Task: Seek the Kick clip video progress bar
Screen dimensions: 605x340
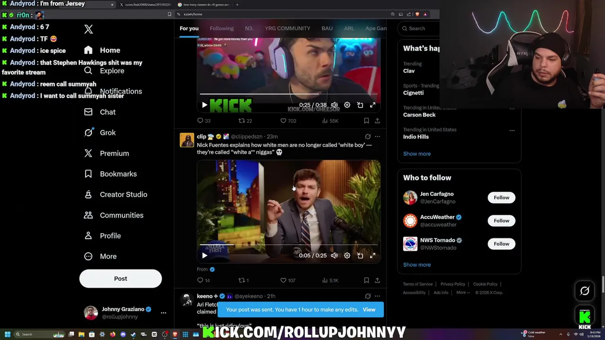Action: point(288,94)
